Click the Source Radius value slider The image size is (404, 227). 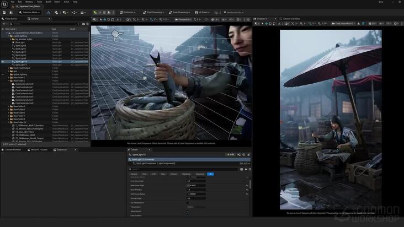196,190
